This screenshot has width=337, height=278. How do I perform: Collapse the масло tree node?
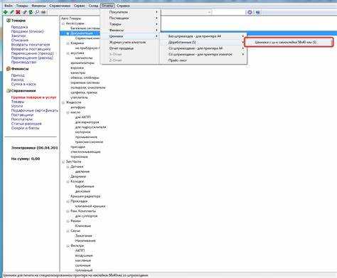[x=68, y=112]
